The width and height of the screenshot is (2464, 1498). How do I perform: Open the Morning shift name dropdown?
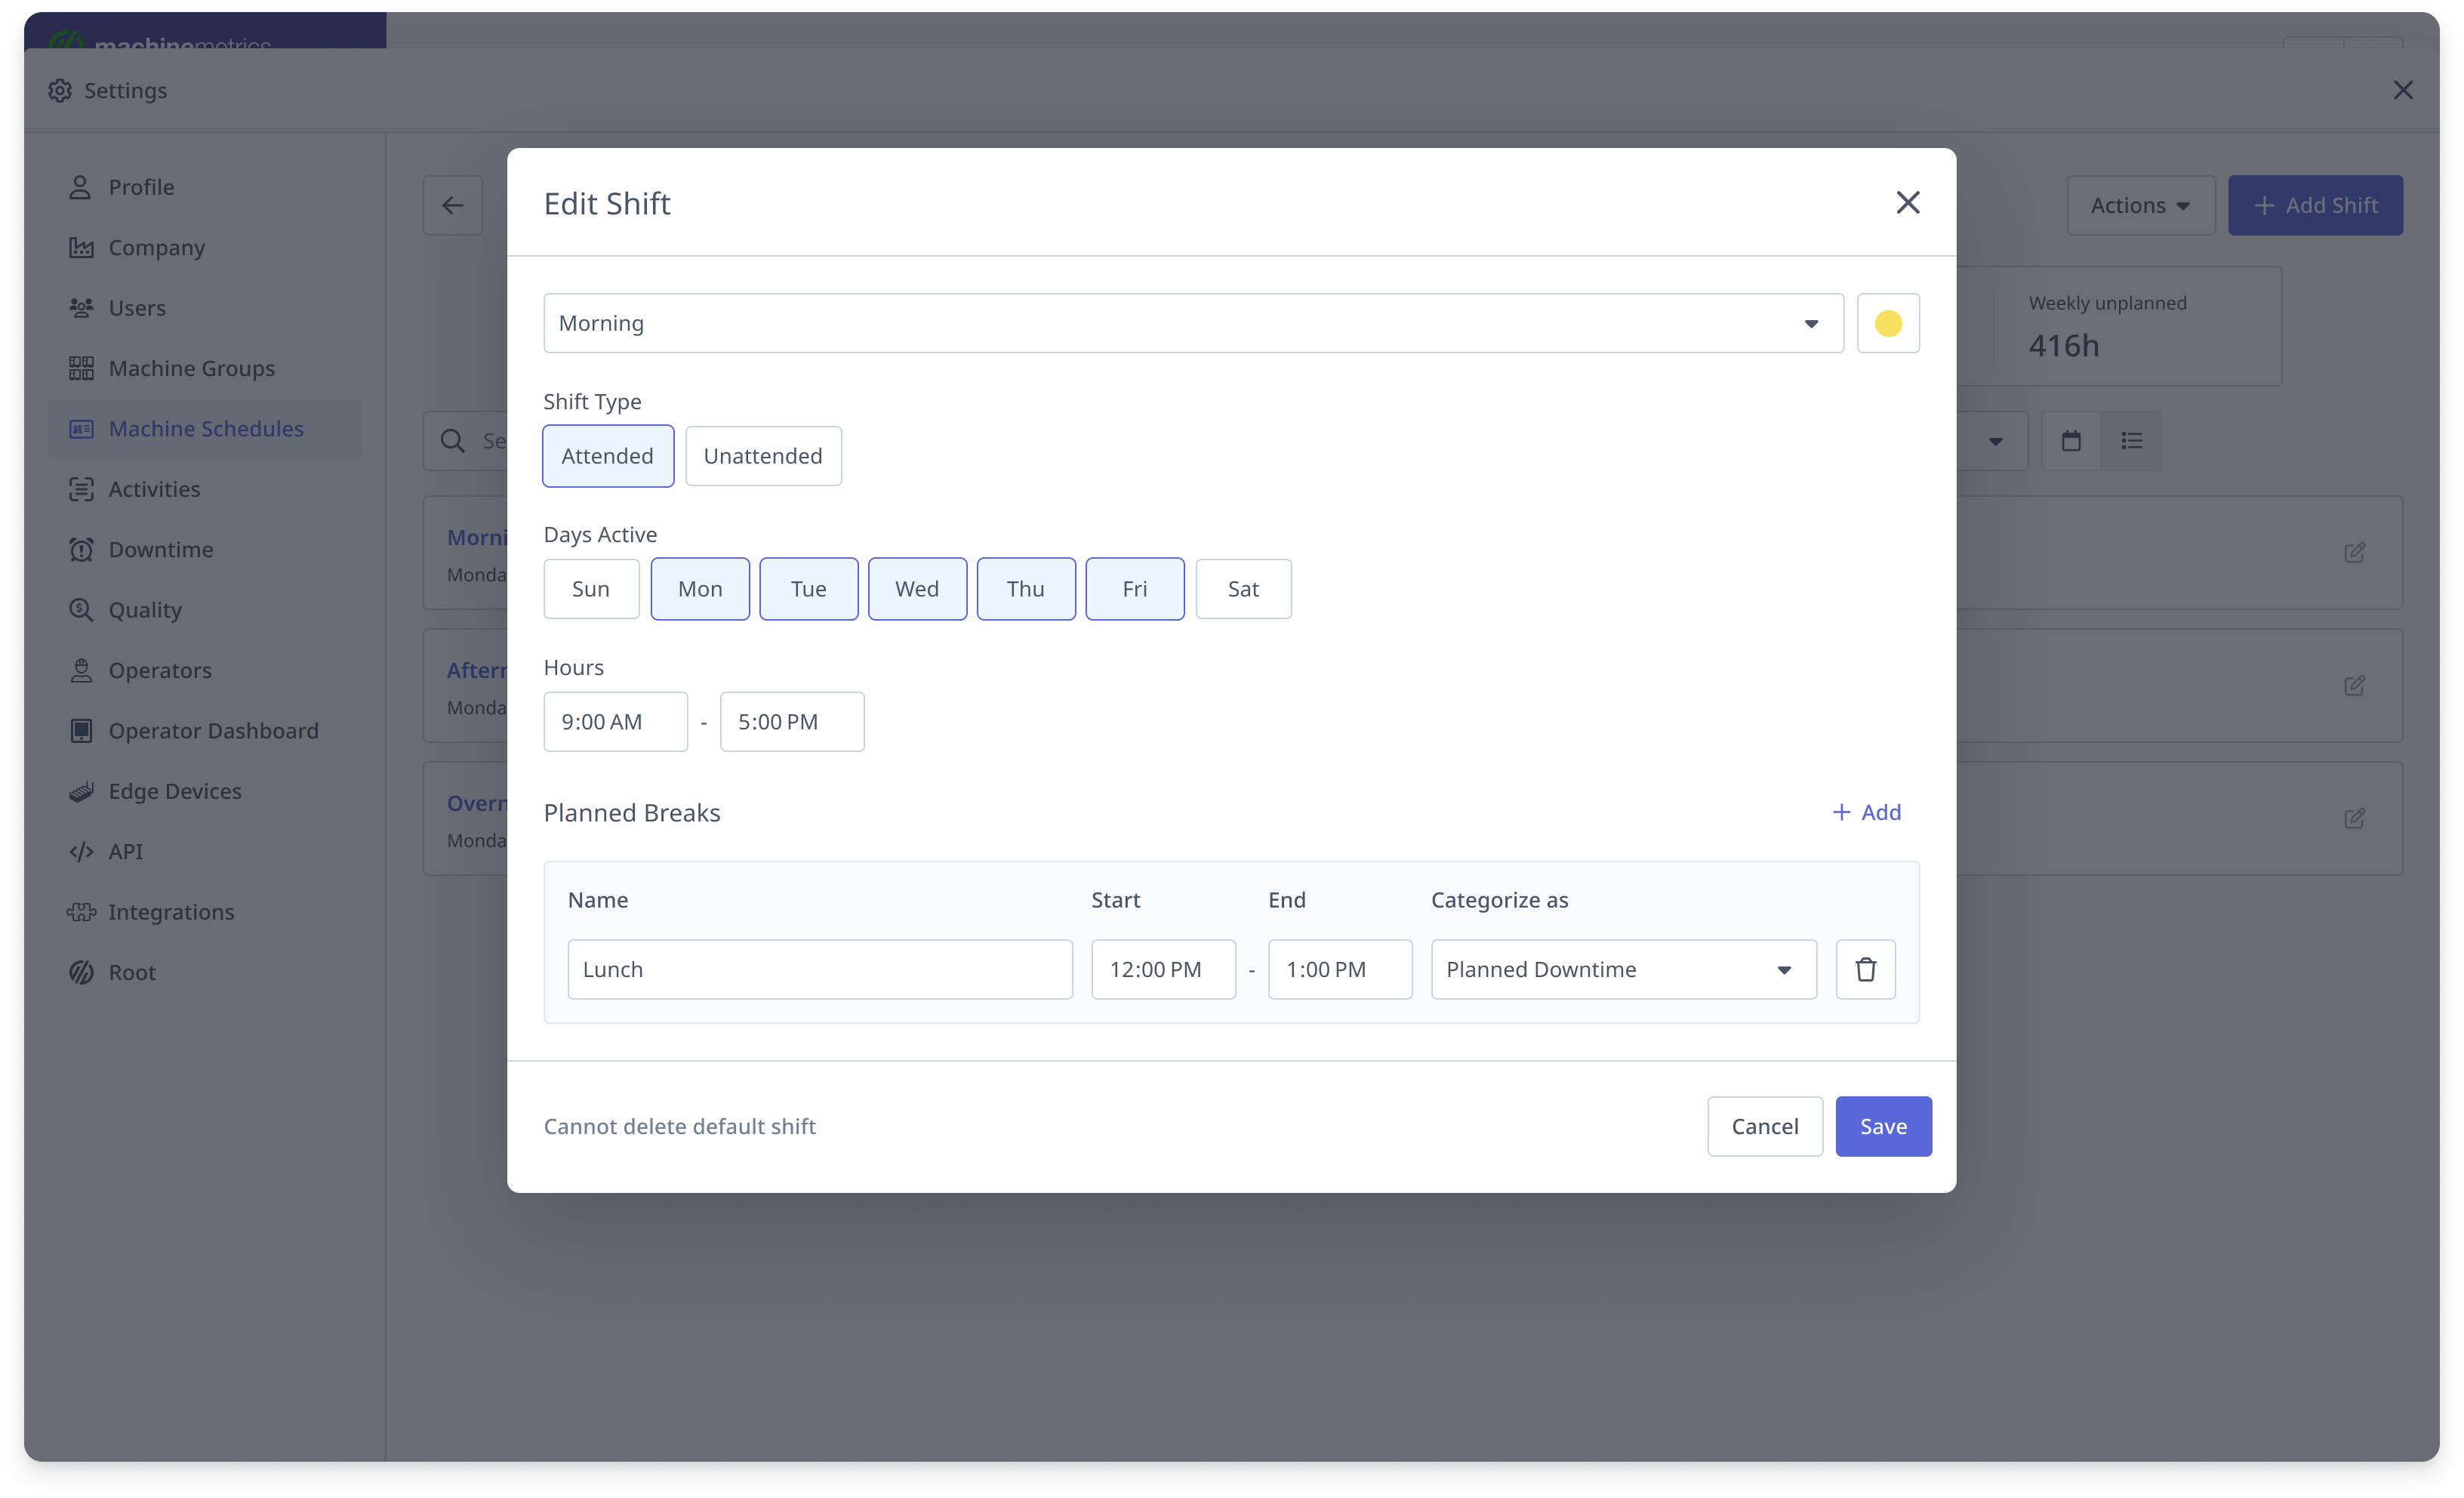pos(1193,323)
